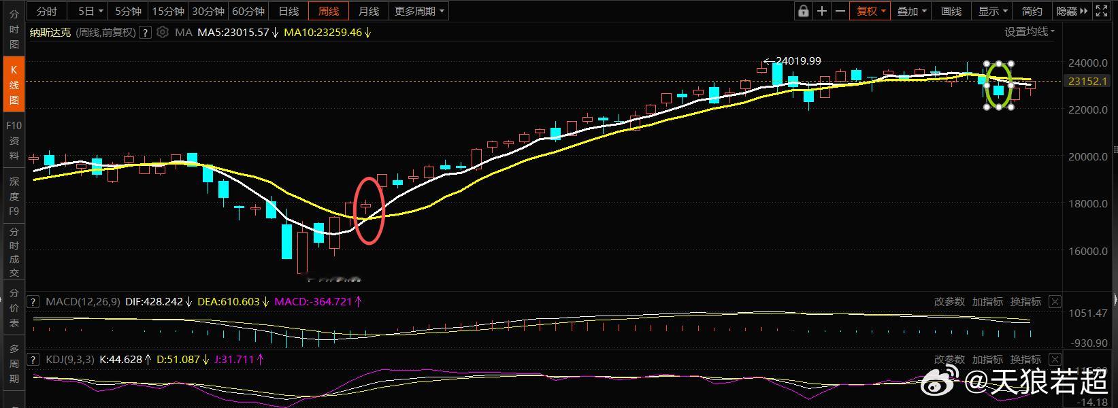Image resolution: width=1118 pixels, height=408 pixels.
Task: Click the 24019.99 high price label
Action: [x=798, y=61]
